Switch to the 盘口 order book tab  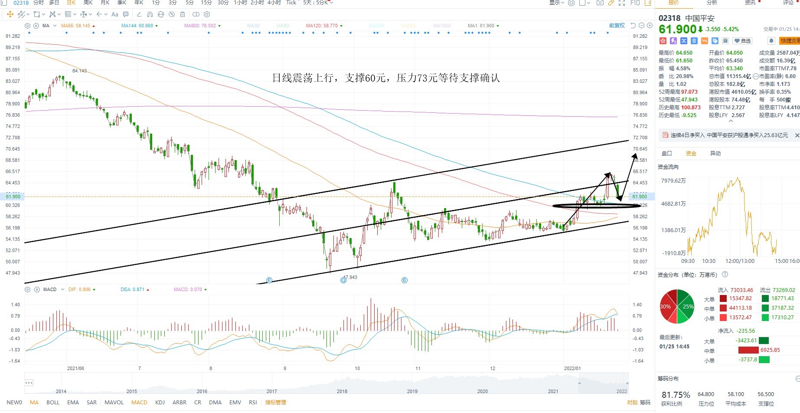tap(666, 154)
